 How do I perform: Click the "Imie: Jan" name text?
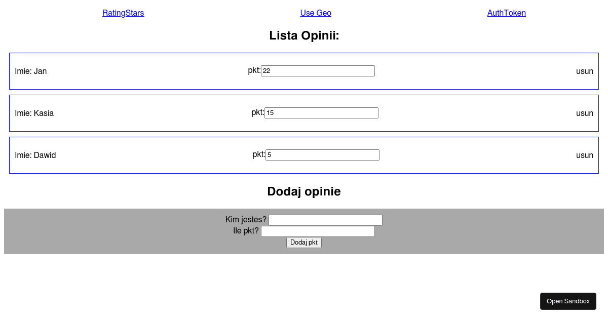pyautogui.click(x=31, y=71)
